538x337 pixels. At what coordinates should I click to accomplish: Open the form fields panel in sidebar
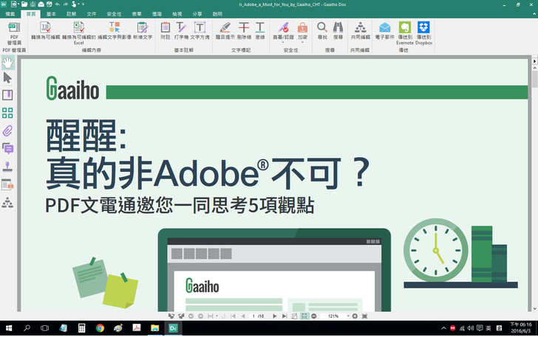click(x=7, y=185)
